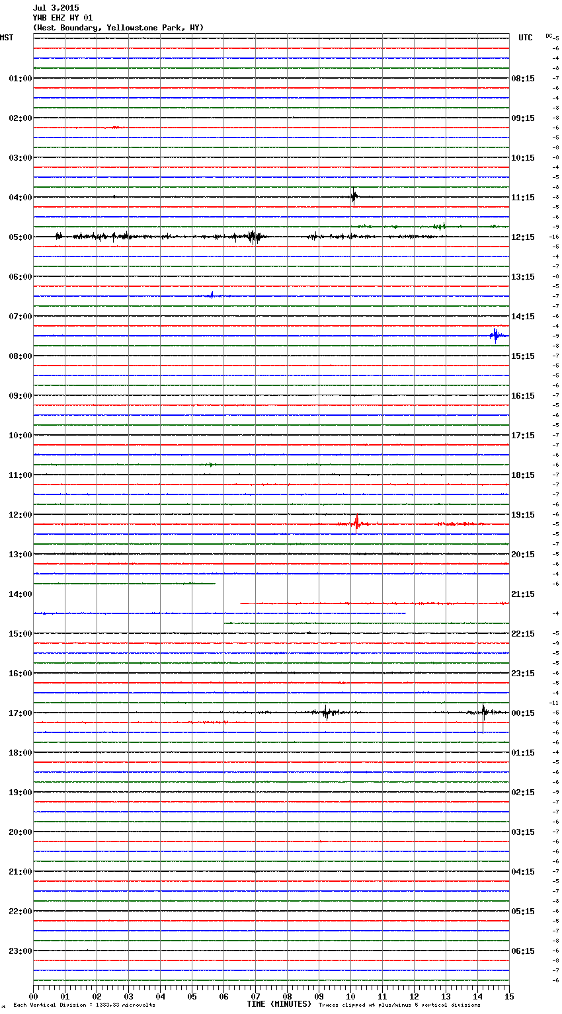The width and height of the screenshot is (562, 1014).
Task: Click the 08:15 UTC time label
Action: 523,79
